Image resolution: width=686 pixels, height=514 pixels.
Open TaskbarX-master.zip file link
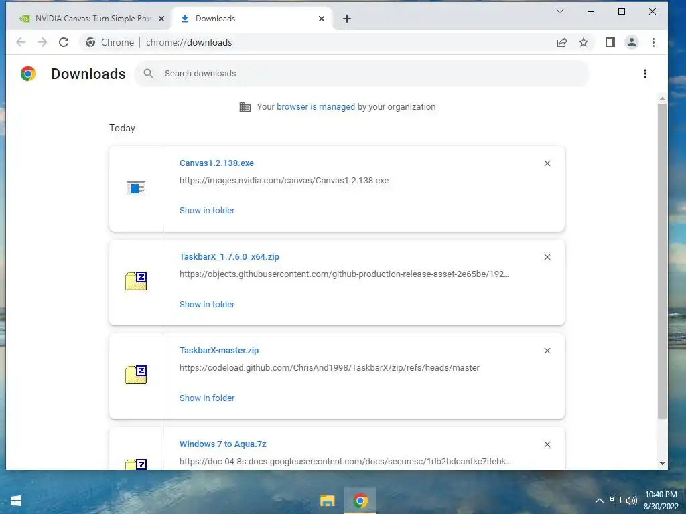(x=219, y=351)
